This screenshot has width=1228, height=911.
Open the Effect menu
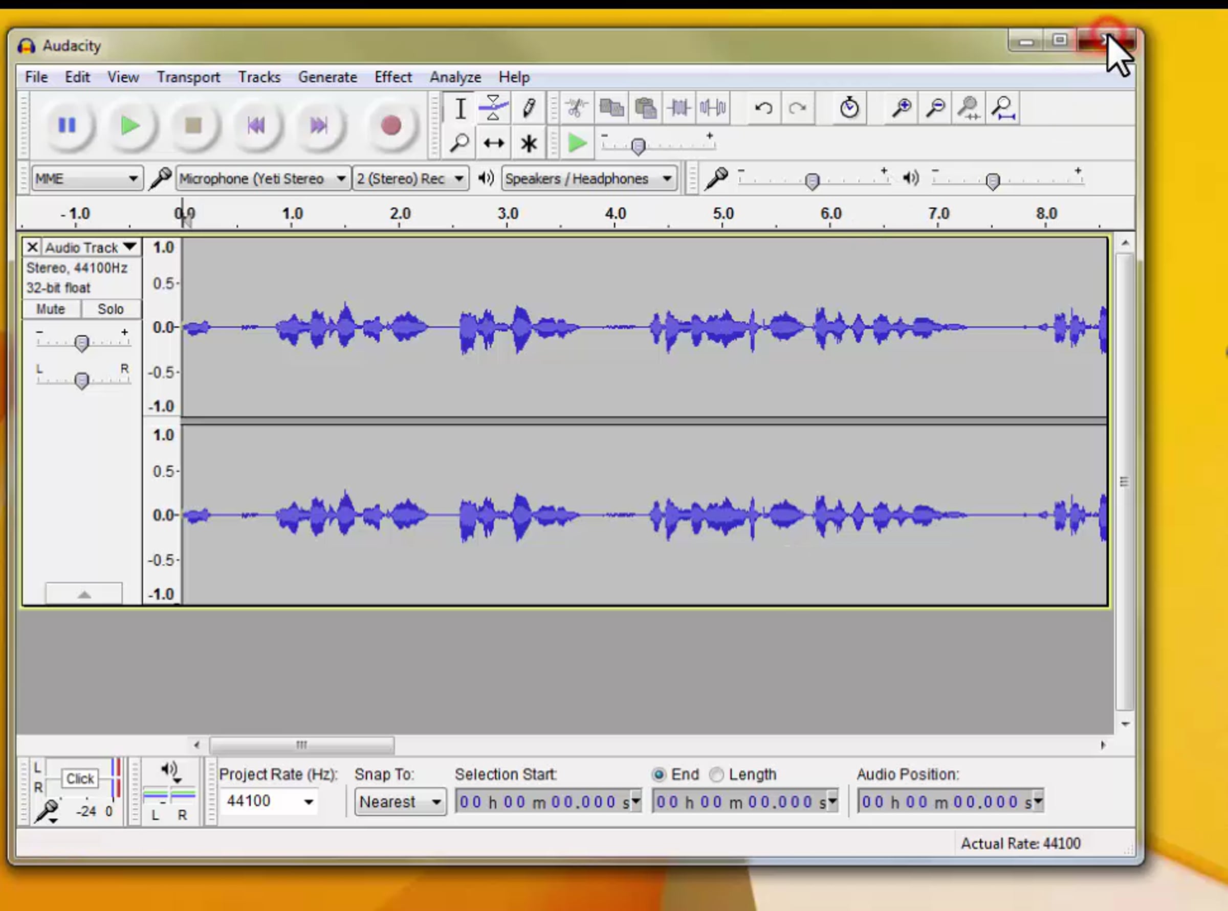393,77
